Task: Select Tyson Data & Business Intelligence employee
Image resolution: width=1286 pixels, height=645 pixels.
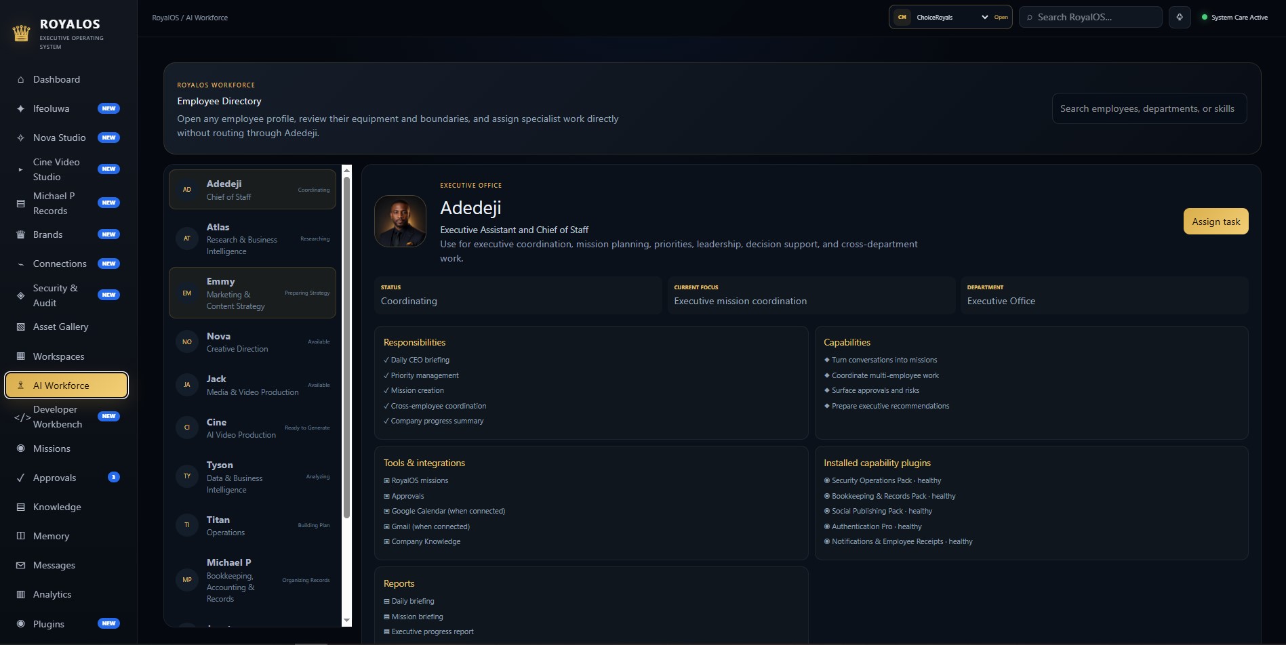Action: click(252, 476)
